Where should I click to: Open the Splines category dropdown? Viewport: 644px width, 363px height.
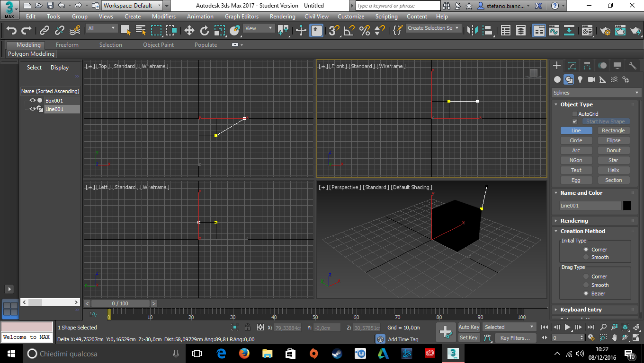[x=596, y=93]
